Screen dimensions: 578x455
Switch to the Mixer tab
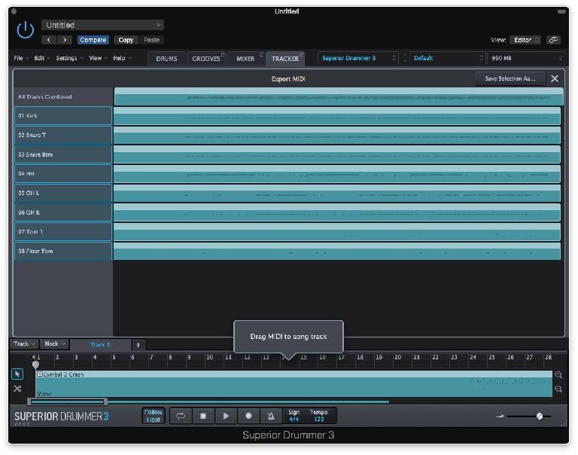pos(245,59)
